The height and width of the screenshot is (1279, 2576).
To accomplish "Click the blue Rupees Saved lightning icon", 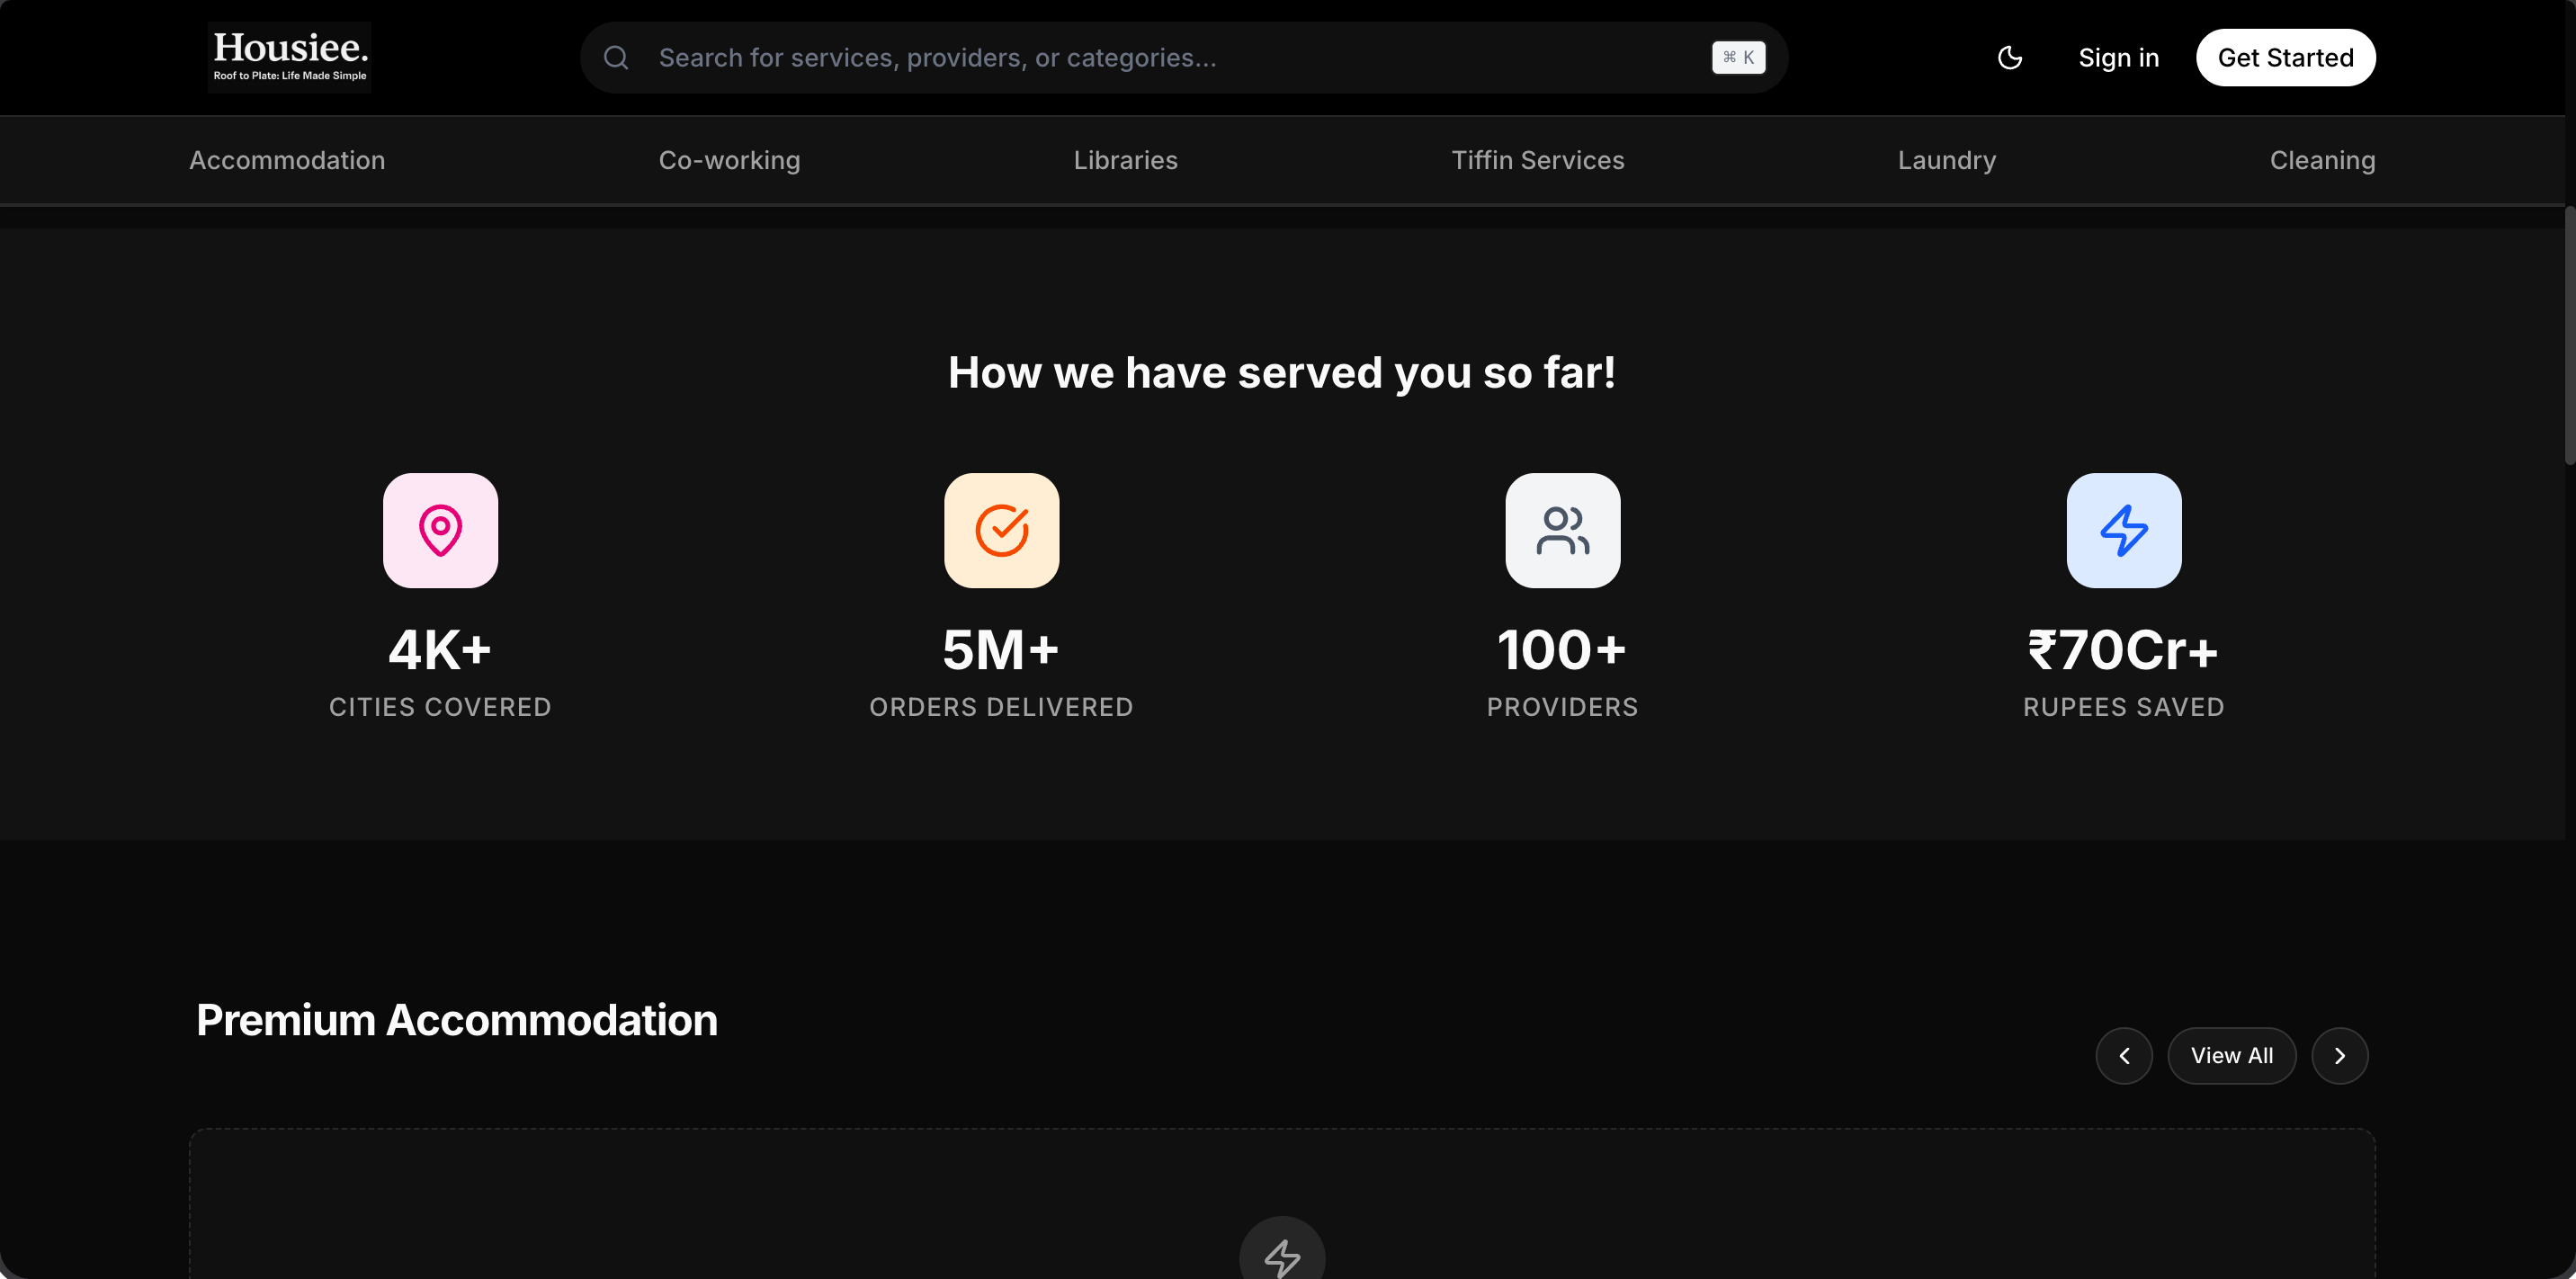I will click(x=2123, y=530).
